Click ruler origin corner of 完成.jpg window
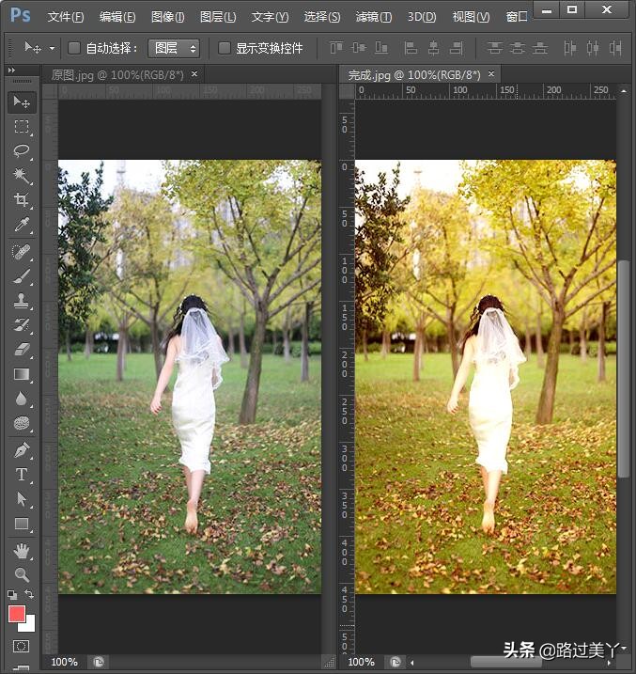Image resolution: width=636 pixels, height=674 pixels. click(x=347, y=90)
